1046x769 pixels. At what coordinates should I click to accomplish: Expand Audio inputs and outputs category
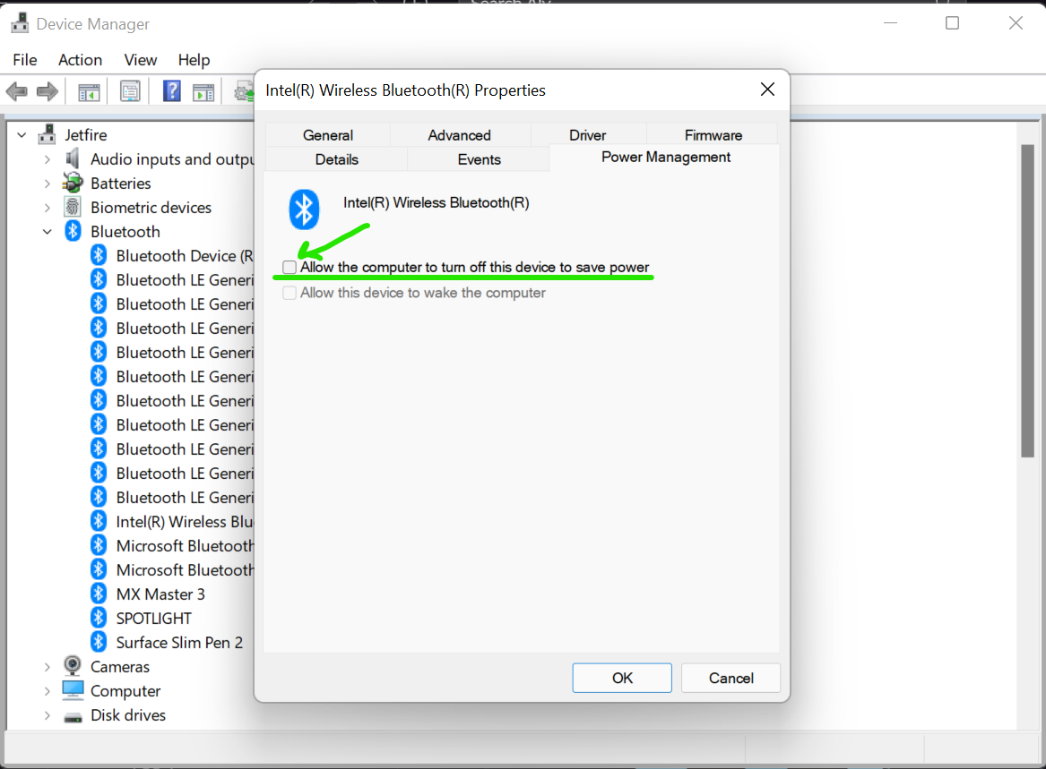[48, 159]
